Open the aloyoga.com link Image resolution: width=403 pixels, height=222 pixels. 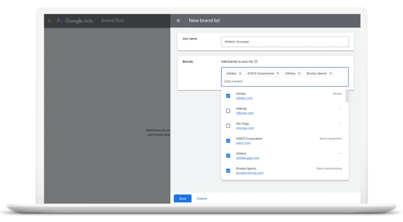click(x=245, y=128)
